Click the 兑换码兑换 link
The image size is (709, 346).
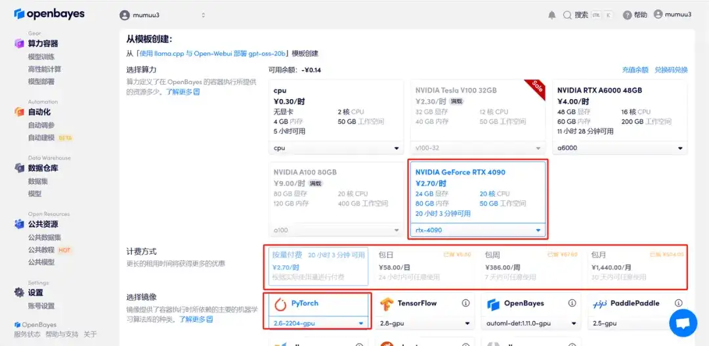(671, 70)
